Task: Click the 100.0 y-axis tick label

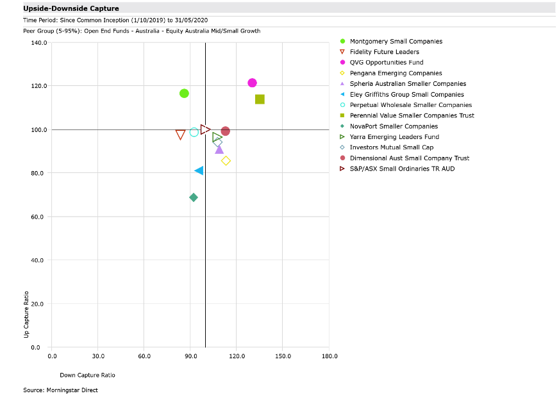Action: [x=39, y=130]
